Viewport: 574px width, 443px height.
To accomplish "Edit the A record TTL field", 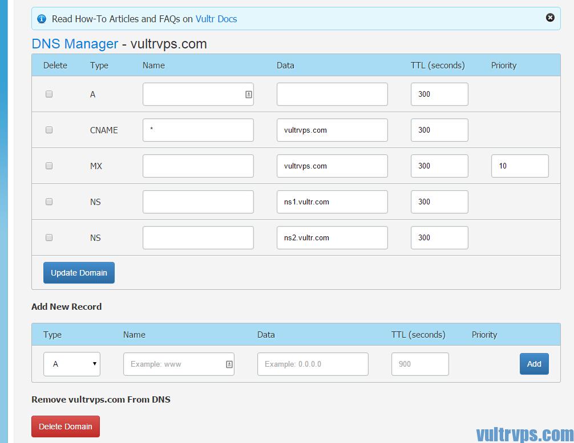I will pos(439,94).
